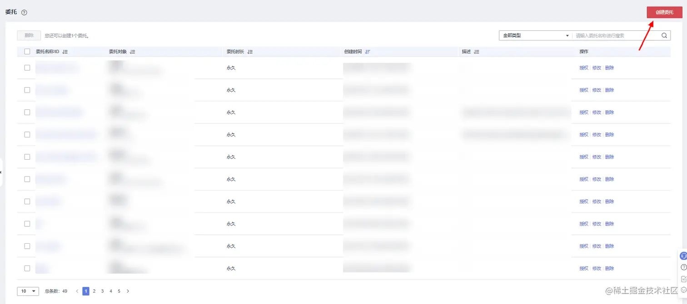Go to page 2 in pagination
The width and height of the screenshot is (687, 304).
(x=94, y=291)
